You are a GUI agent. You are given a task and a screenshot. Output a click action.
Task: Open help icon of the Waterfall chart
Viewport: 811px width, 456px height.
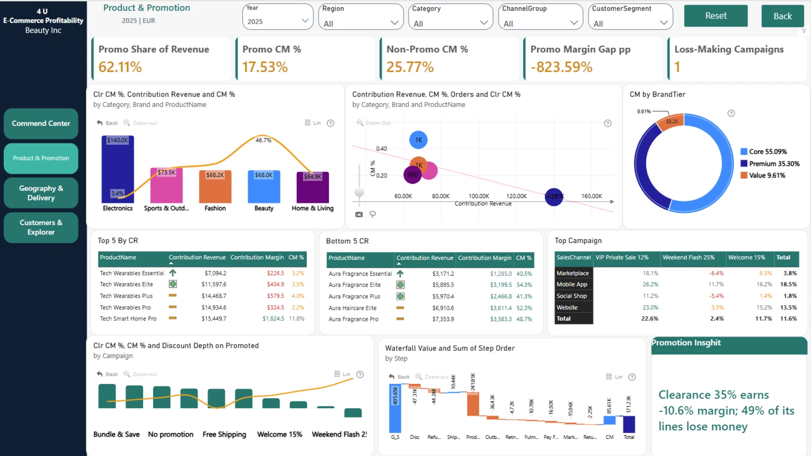coord(632,377)
